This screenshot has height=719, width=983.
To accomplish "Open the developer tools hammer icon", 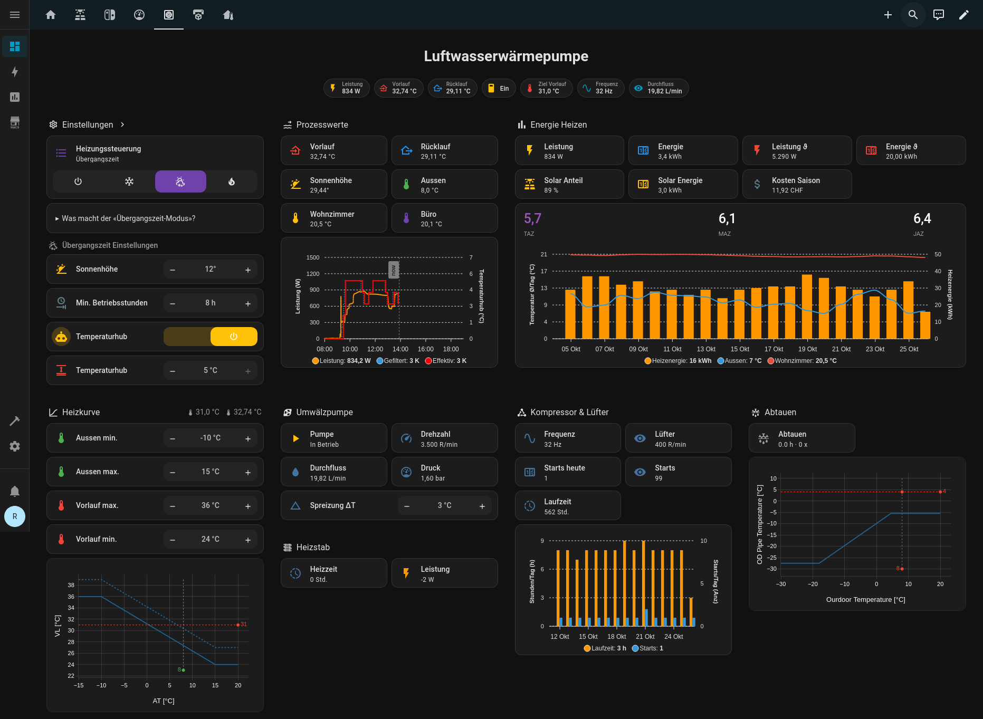I will (x=15, y=421).
